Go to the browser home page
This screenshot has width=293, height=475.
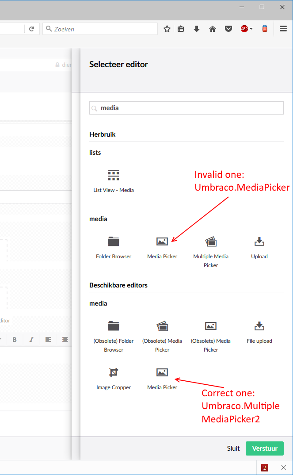[x=213, y=29]
